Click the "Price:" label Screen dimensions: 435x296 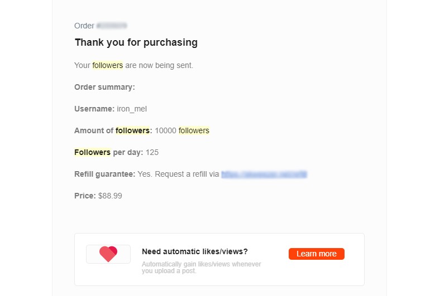[x=85, y=196]
